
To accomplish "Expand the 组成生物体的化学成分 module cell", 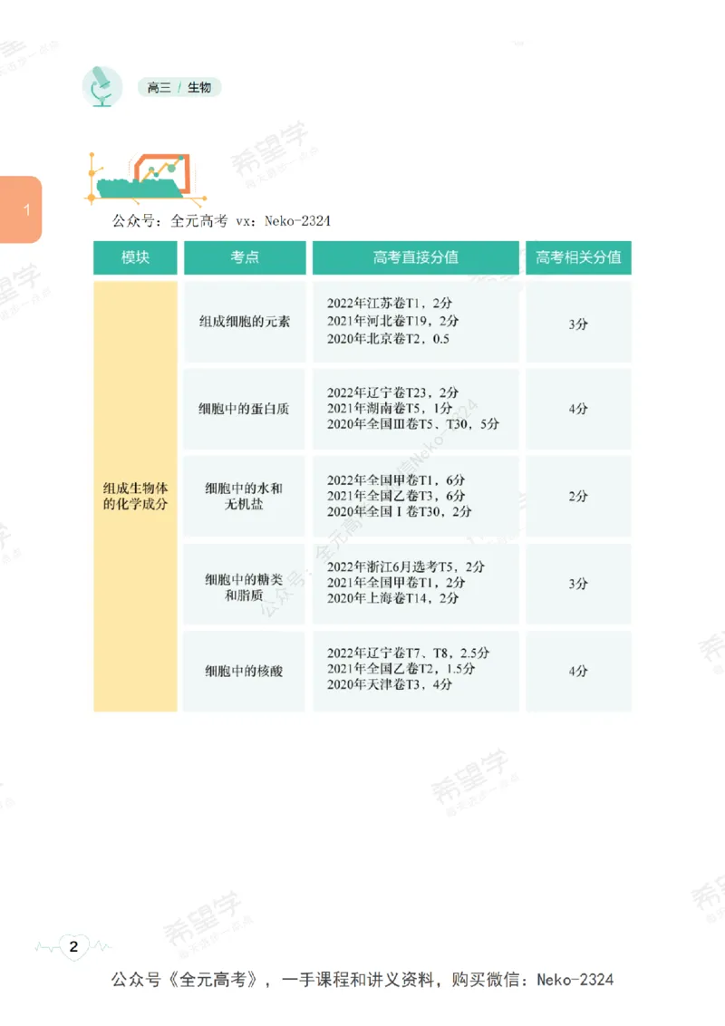I will coord(134,496).
